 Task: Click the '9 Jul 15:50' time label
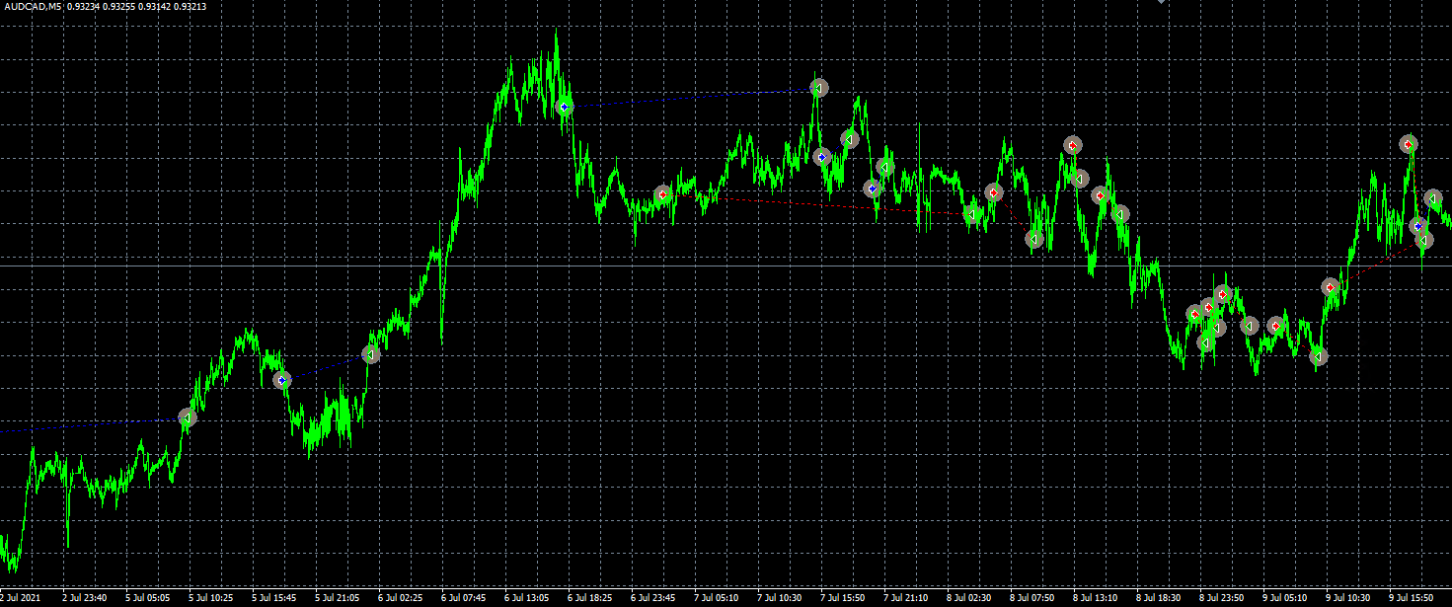1411,597
